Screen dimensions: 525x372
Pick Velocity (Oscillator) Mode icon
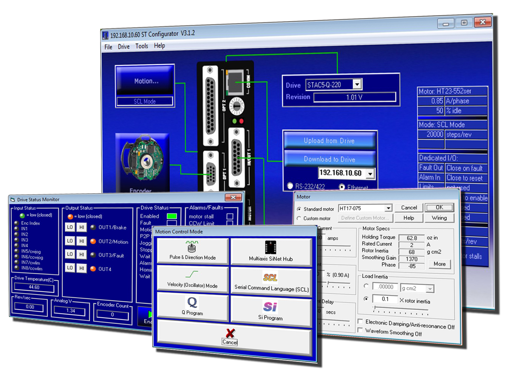coord(192,274)
